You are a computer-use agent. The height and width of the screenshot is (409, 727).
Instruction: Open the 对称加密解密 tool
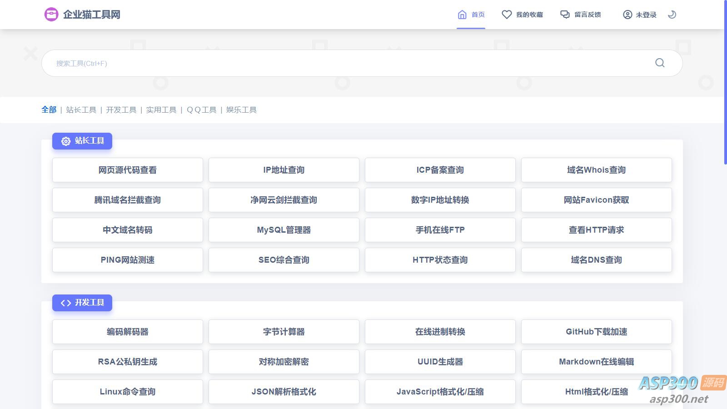(284, 362)
